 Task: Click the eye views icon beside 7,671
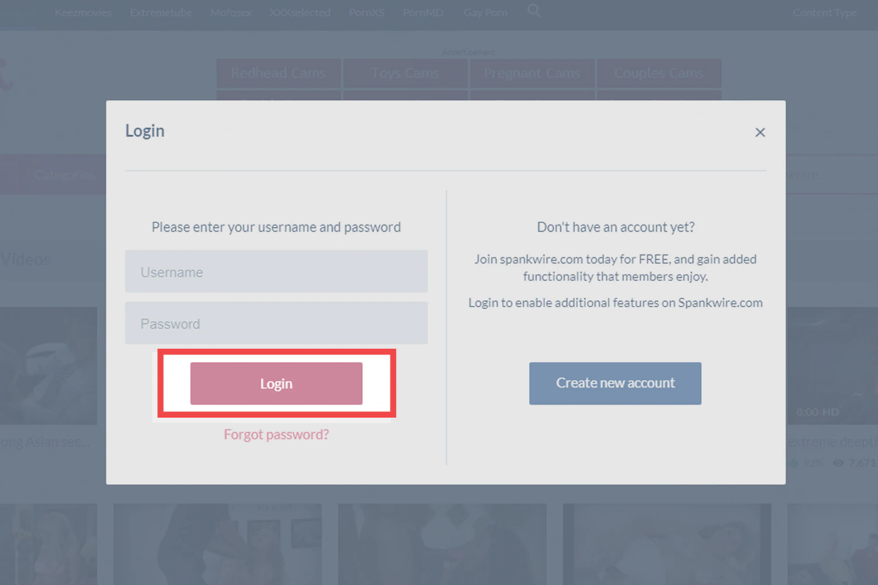(x=838, y=463)
